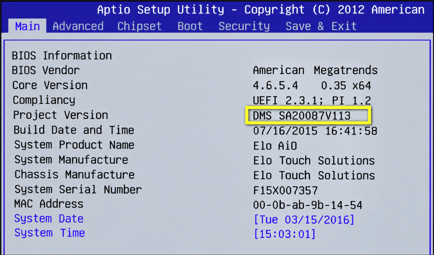The image size is (434, 255).
Task: Edit the date value Tue 03/15/2016
Action: 304,220
